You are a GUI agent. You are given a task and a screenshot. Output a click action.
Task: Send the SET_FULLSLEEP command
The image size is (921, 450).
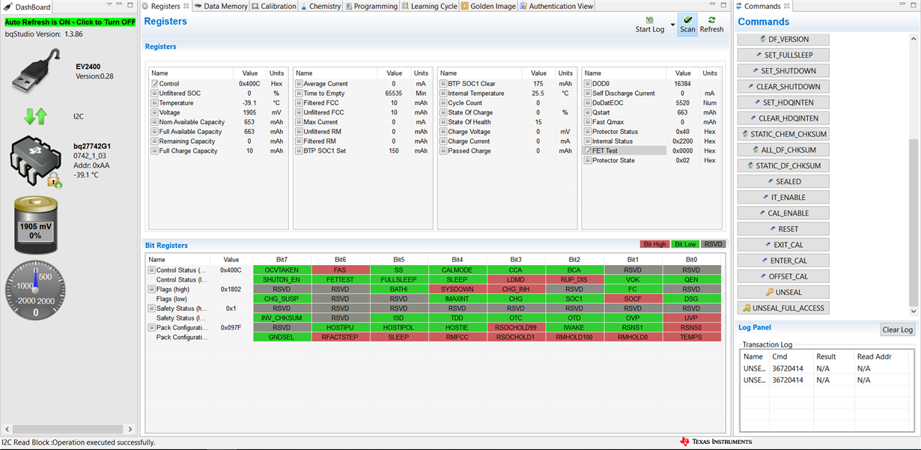[783, 55]
